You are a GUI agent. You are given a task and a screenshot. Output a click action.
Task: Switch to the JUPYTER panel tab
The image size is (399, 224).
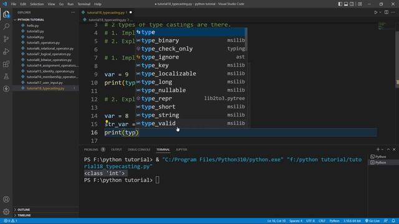pyautogui.click(x=181, y=149)
